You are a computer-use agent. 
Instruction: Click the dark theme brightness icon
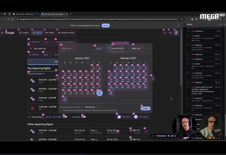165,33
